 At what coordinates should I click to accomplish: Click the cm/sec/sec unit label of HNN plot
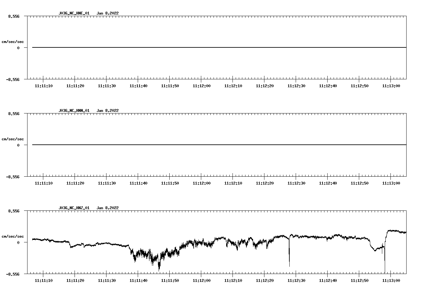pos(13,139)
